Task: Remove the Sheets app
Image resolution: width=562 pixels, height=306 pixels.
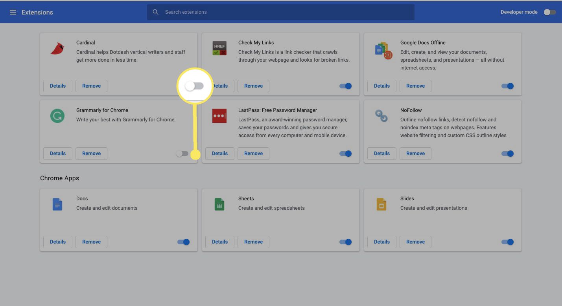Action: (x=254, y=242)
